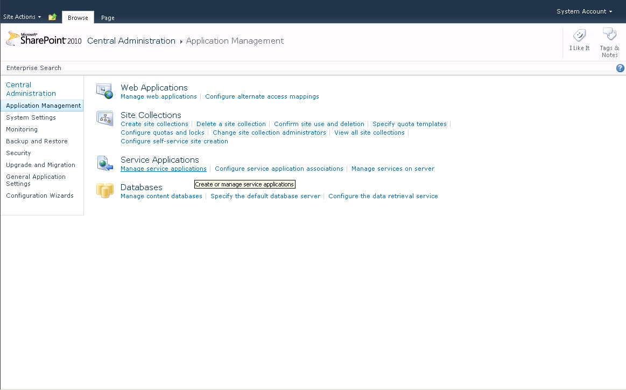The image size is (626, 390).
Task: Click the Service Applications section icon
Action: [105, 163]
